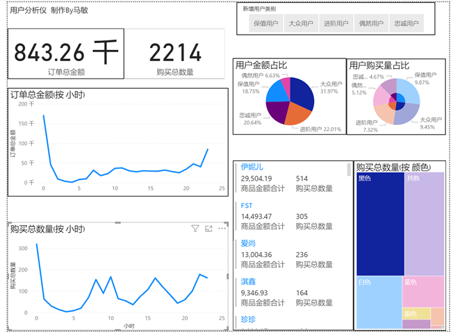Viewport: 453px width, 332px height.
Task: Click the 其他 treemap block
Action: tap(425, 224)
